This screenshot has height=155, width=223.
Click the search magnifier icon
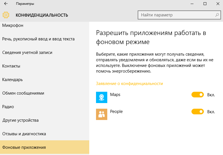(217, 15)
